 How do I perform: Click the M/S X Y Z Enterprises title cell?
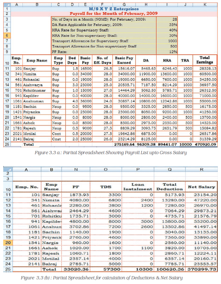114,9
